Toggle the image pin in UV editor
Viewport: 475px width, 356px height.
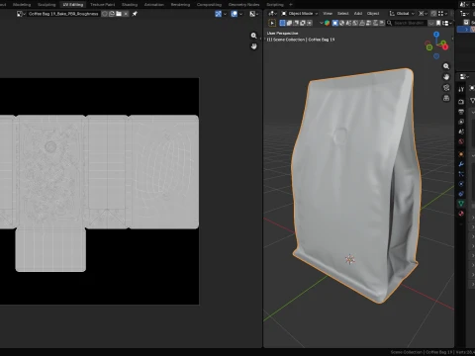coord(135,14)
